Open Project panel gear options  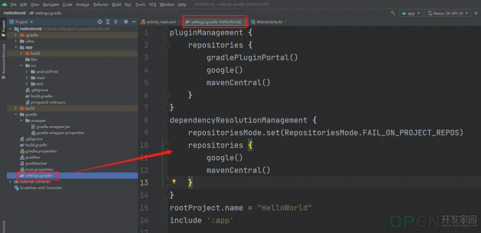(126, 22)
